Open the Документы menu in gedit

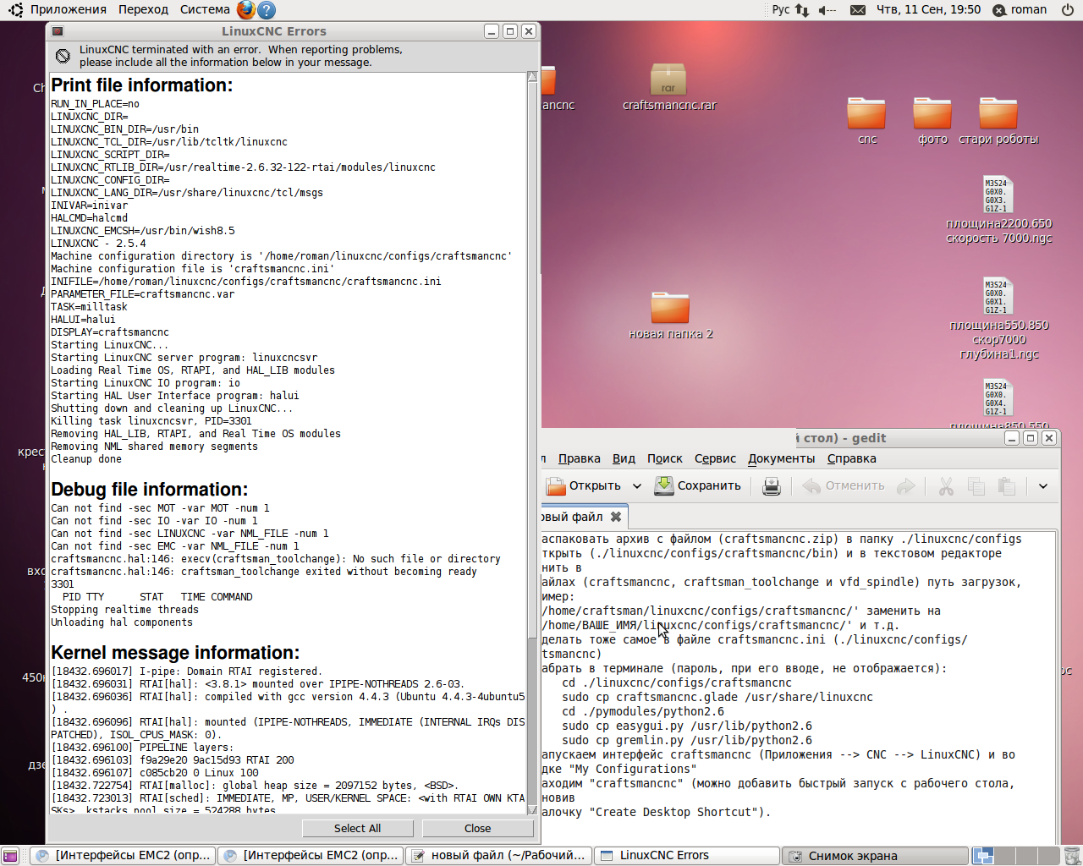click(782, 459)
